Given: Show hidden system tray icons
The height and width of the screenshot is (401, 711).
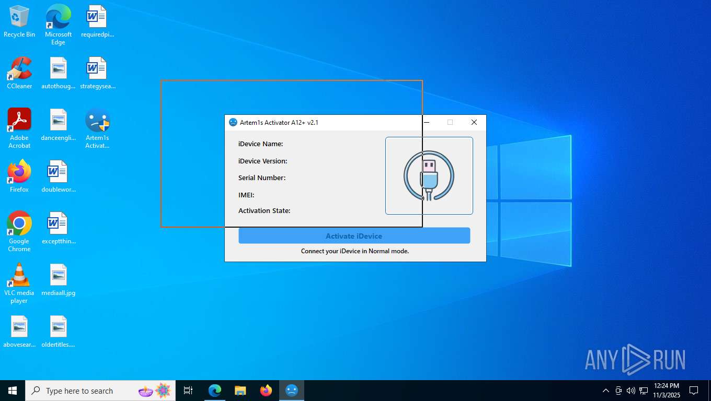Looking at the screenshot, I should click(x=606, y=391).
